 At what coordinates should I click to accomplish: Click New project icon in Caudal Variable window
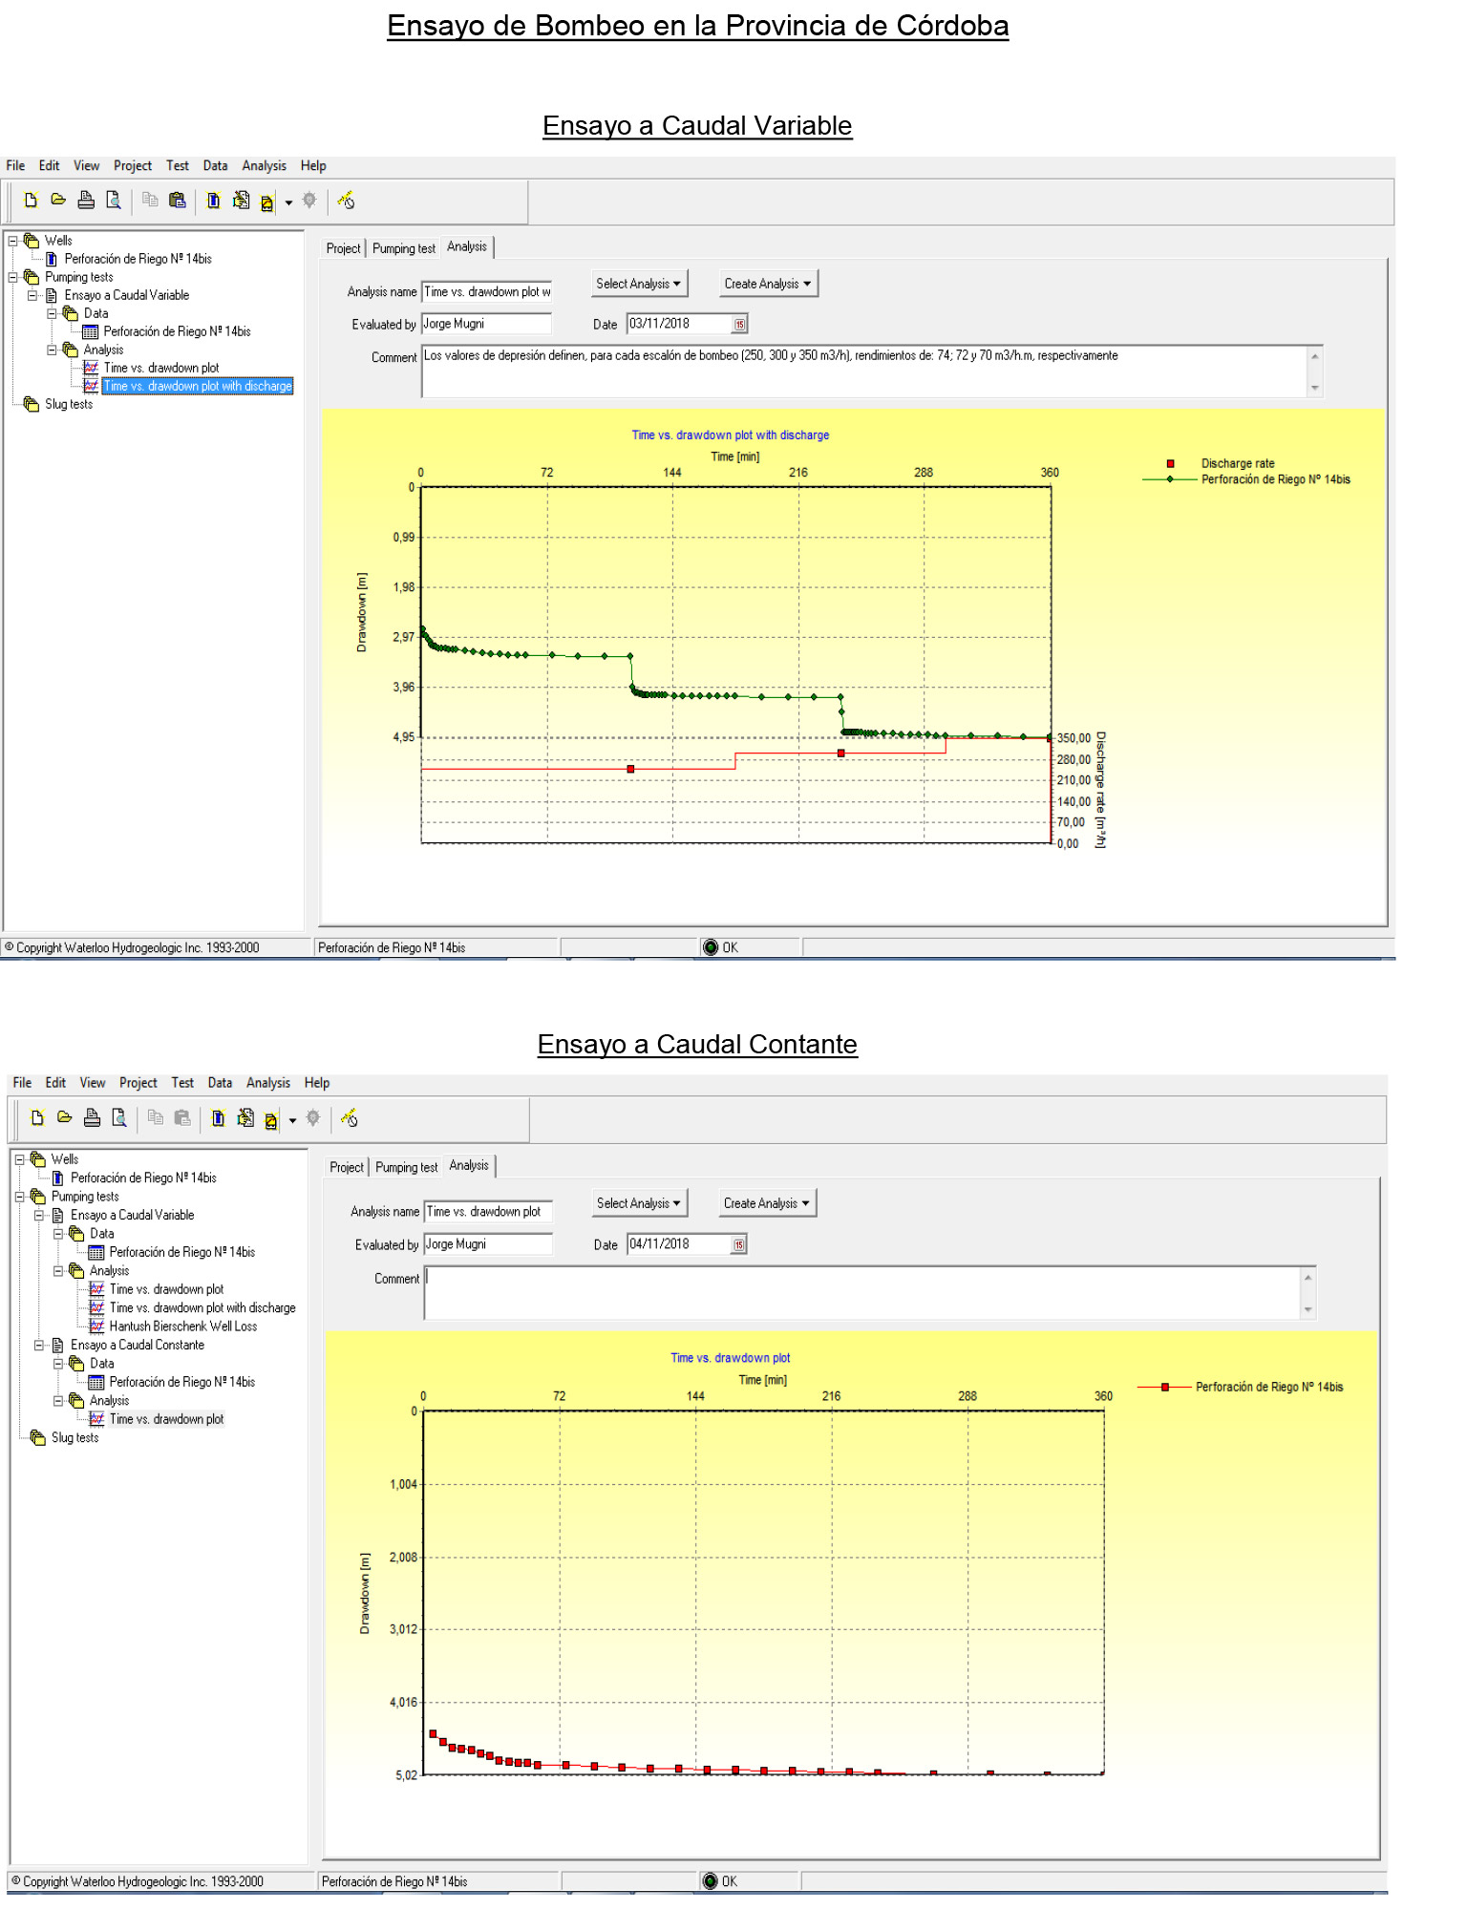coord(31,201)
